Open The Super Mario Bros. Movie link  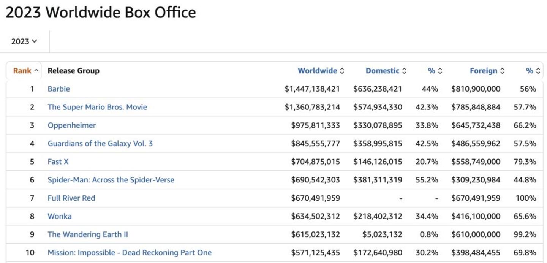tap(97, 107)
